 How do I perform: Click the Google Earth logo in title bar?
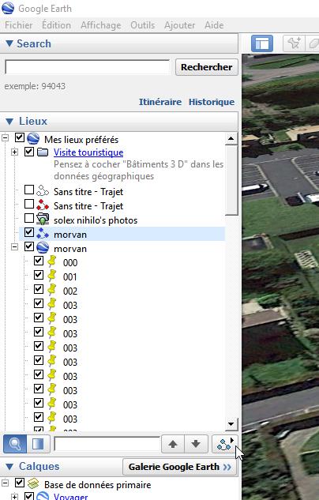[x=8, y=8]
